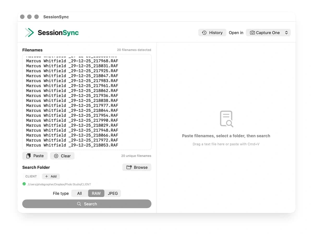This screenshot has height=236, width=313.
Task: Click the SessionSync green chevron logo
Action: 29,32
